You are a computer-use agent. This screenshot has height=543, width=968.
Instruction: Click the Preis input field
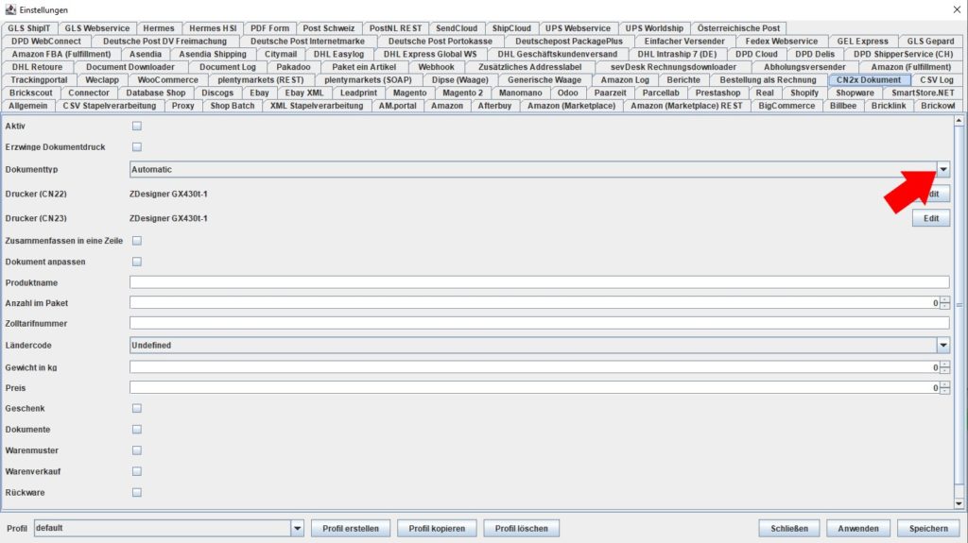pos(535,388)
